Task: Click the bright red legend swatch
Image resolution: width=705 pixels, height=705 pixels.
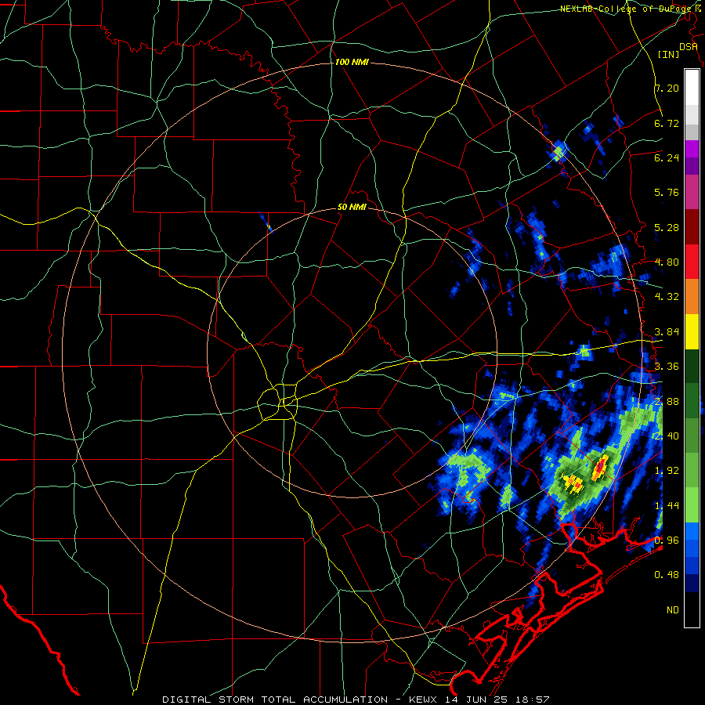Action: [692, 261]
